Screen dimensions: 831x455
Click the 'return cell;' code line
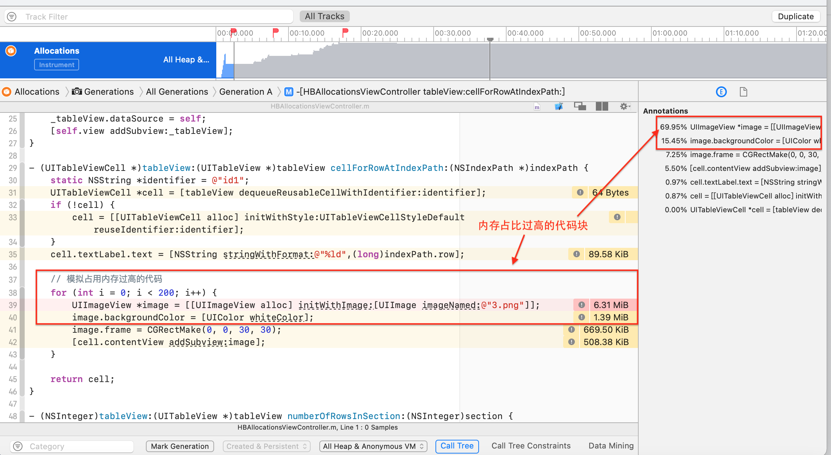82,379
